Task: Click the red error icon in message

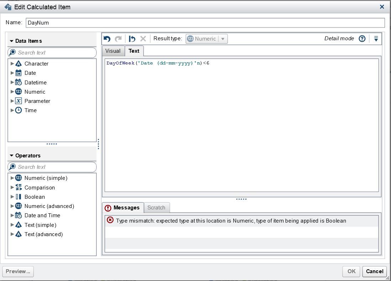Action: click(110, 220)
